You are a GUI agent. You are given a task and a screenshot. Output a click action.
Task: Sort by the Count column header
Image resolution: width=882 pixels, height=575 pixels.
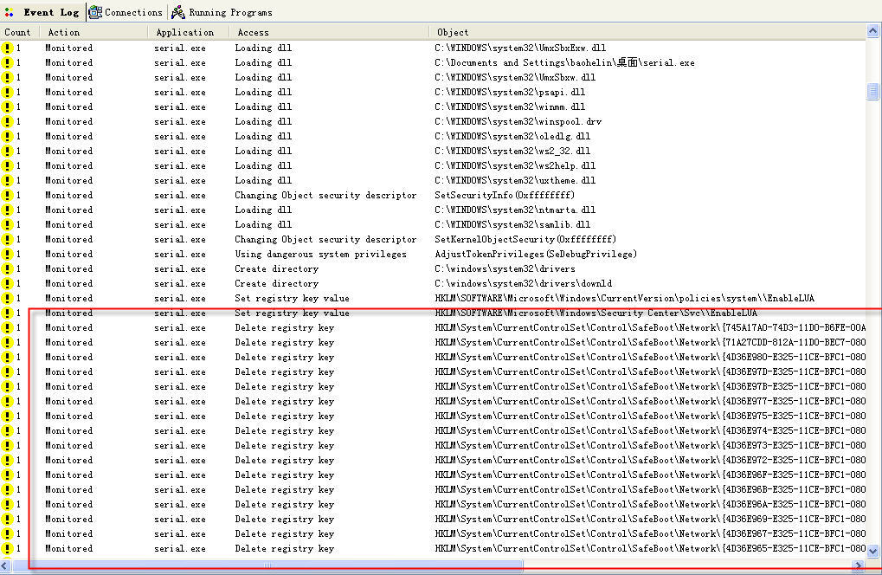point(20,32)
